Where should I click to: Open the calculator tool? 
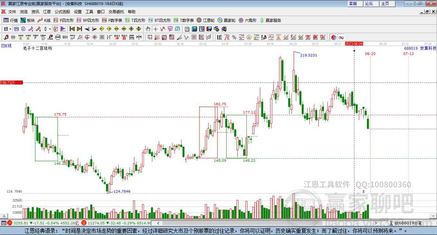(194, 29)
